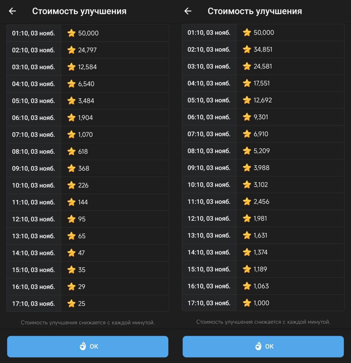Select the row priced 17,551 stars

(x=263, y=83)
